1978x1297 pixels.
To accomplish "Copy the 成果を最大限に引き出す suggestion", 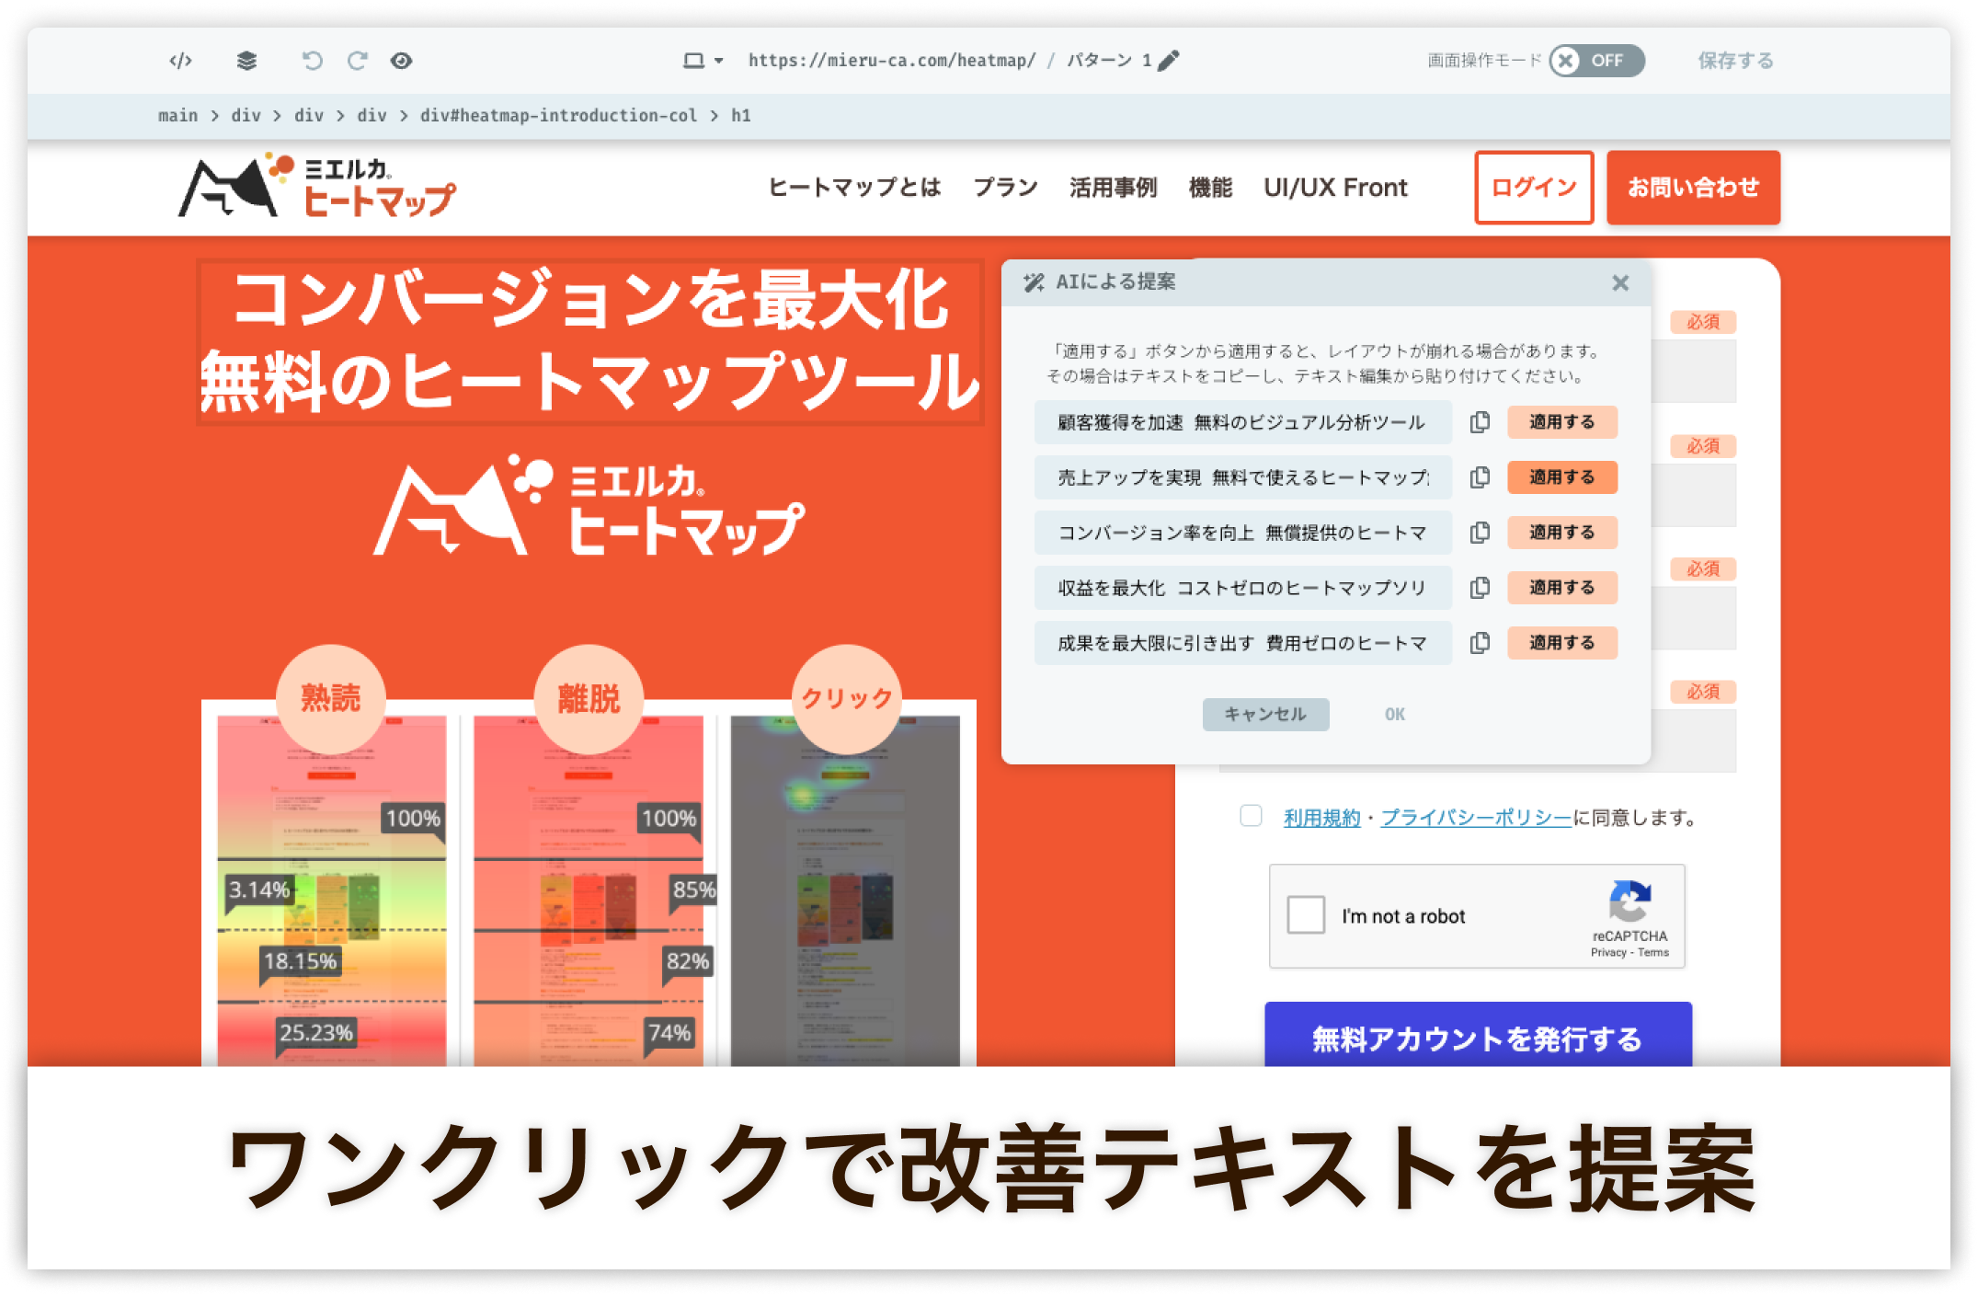I will click(x=1480, y=643).
